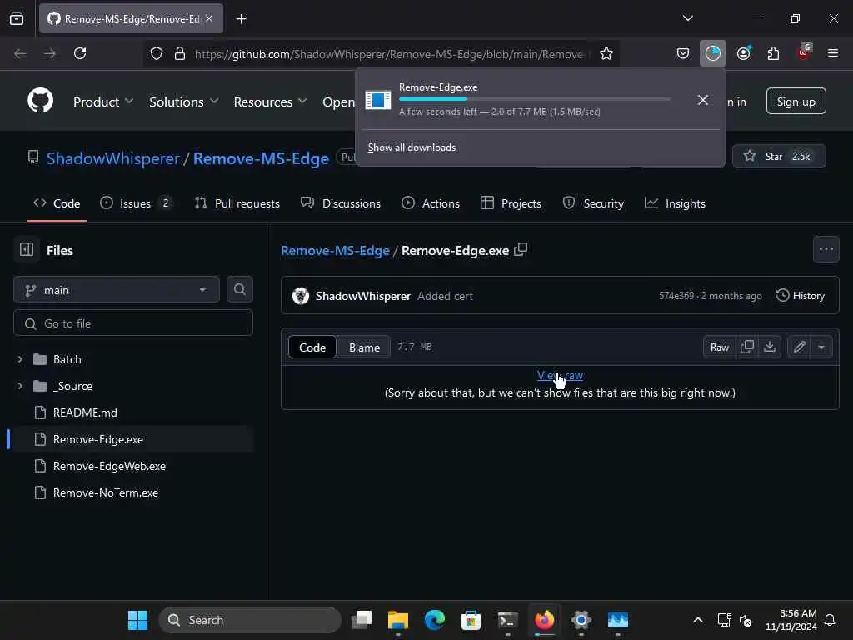The width and height of the screenshot is (853, 640).
Task: Expand the Resources navigation menu
Action: pyautogui.click(x=271, y=102)
